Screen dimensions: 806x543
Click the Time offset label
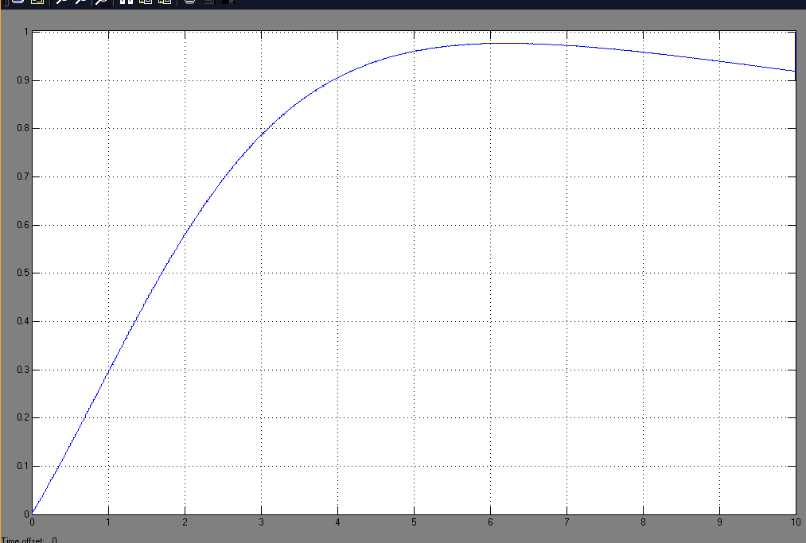click(23, 540)
